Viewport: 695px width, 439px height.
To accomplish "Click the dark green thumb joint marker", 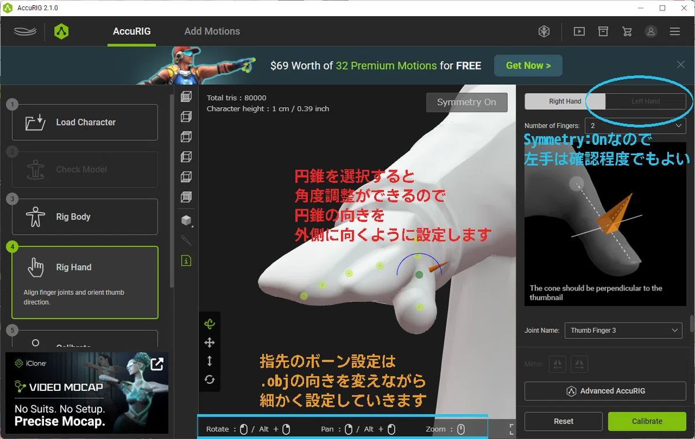I will [419, 275].
